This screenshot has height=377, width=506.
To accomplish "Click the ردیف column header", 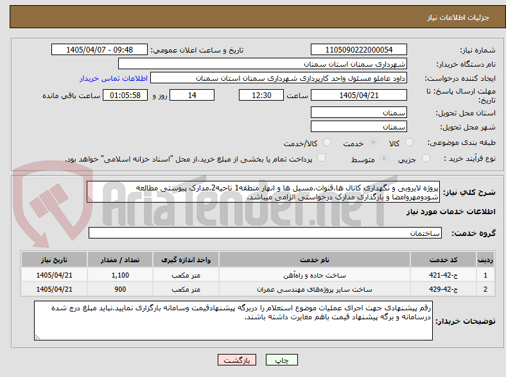I will (485, 260).
